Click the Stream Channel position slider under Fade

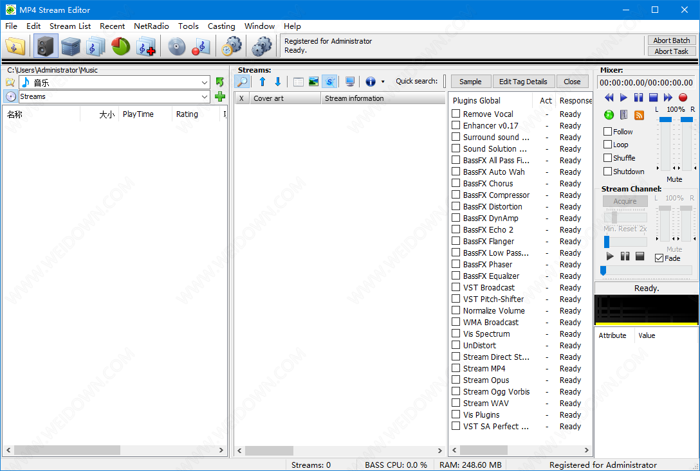coord(645,271)
